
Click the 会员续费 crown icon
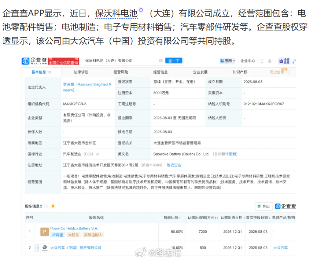point(284,61)
